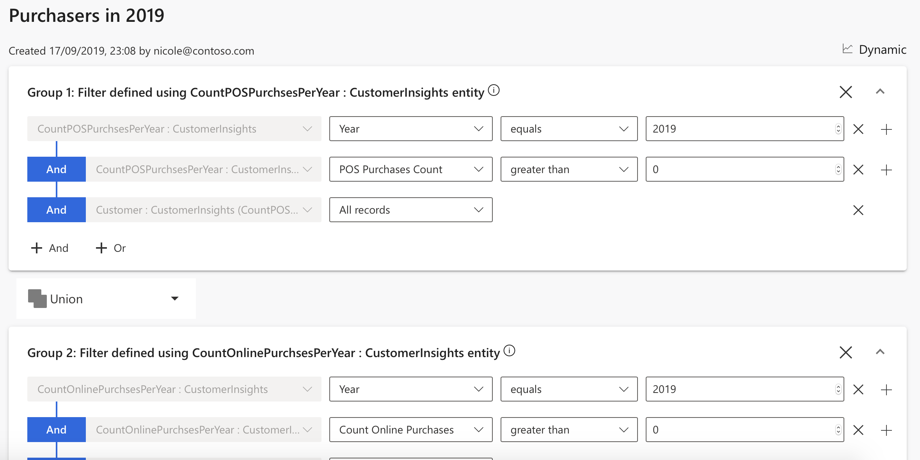Remove Group 1 with the X icon
920x460 pixels.
point(845,92)
